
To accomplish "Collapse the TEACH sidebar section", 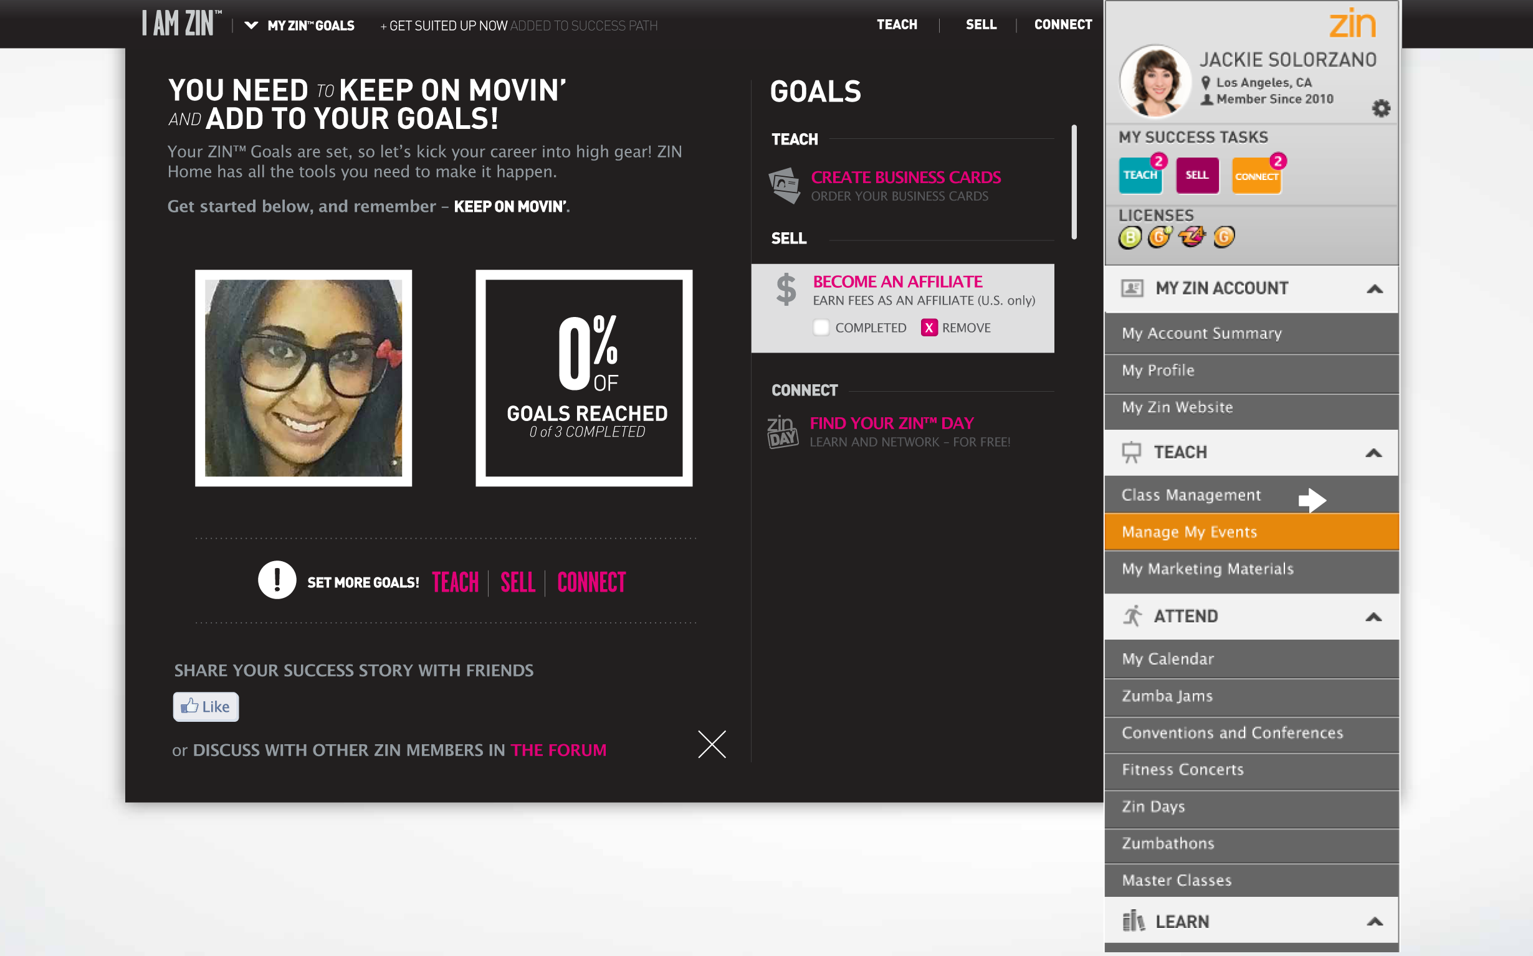I will point(1373,453).
